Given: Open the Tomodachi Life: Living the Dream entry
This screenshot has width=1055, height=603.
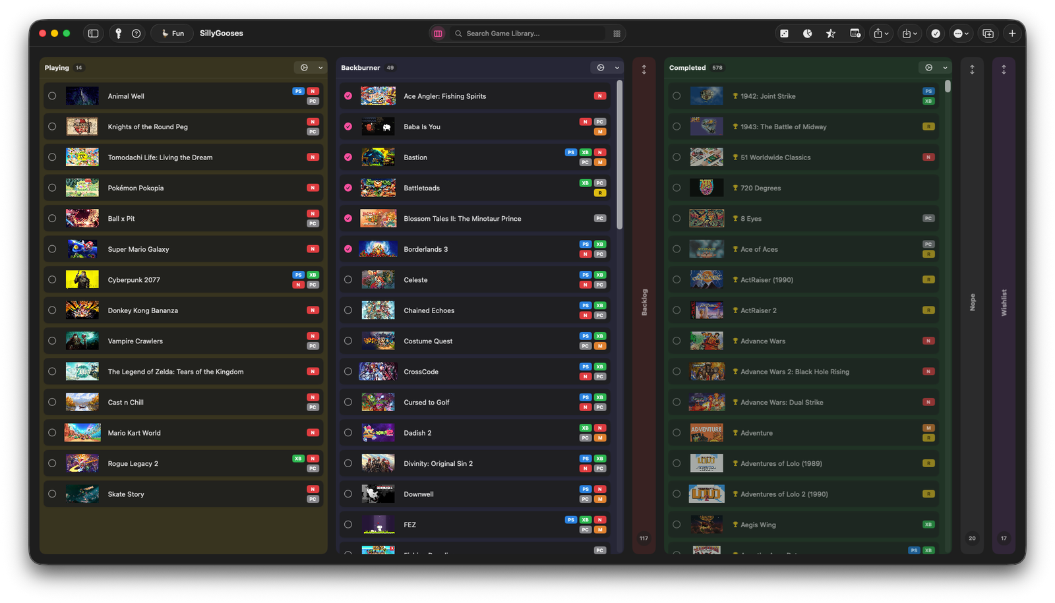Looking at the screenshot, I should coord(183,158).
